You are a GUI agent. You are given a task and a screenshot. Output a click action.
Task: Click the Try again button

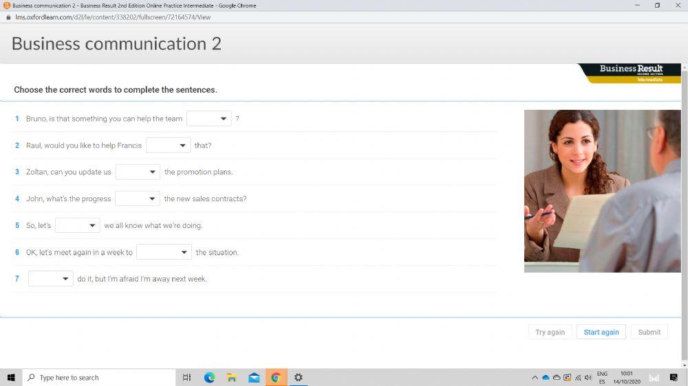point(550,332)
